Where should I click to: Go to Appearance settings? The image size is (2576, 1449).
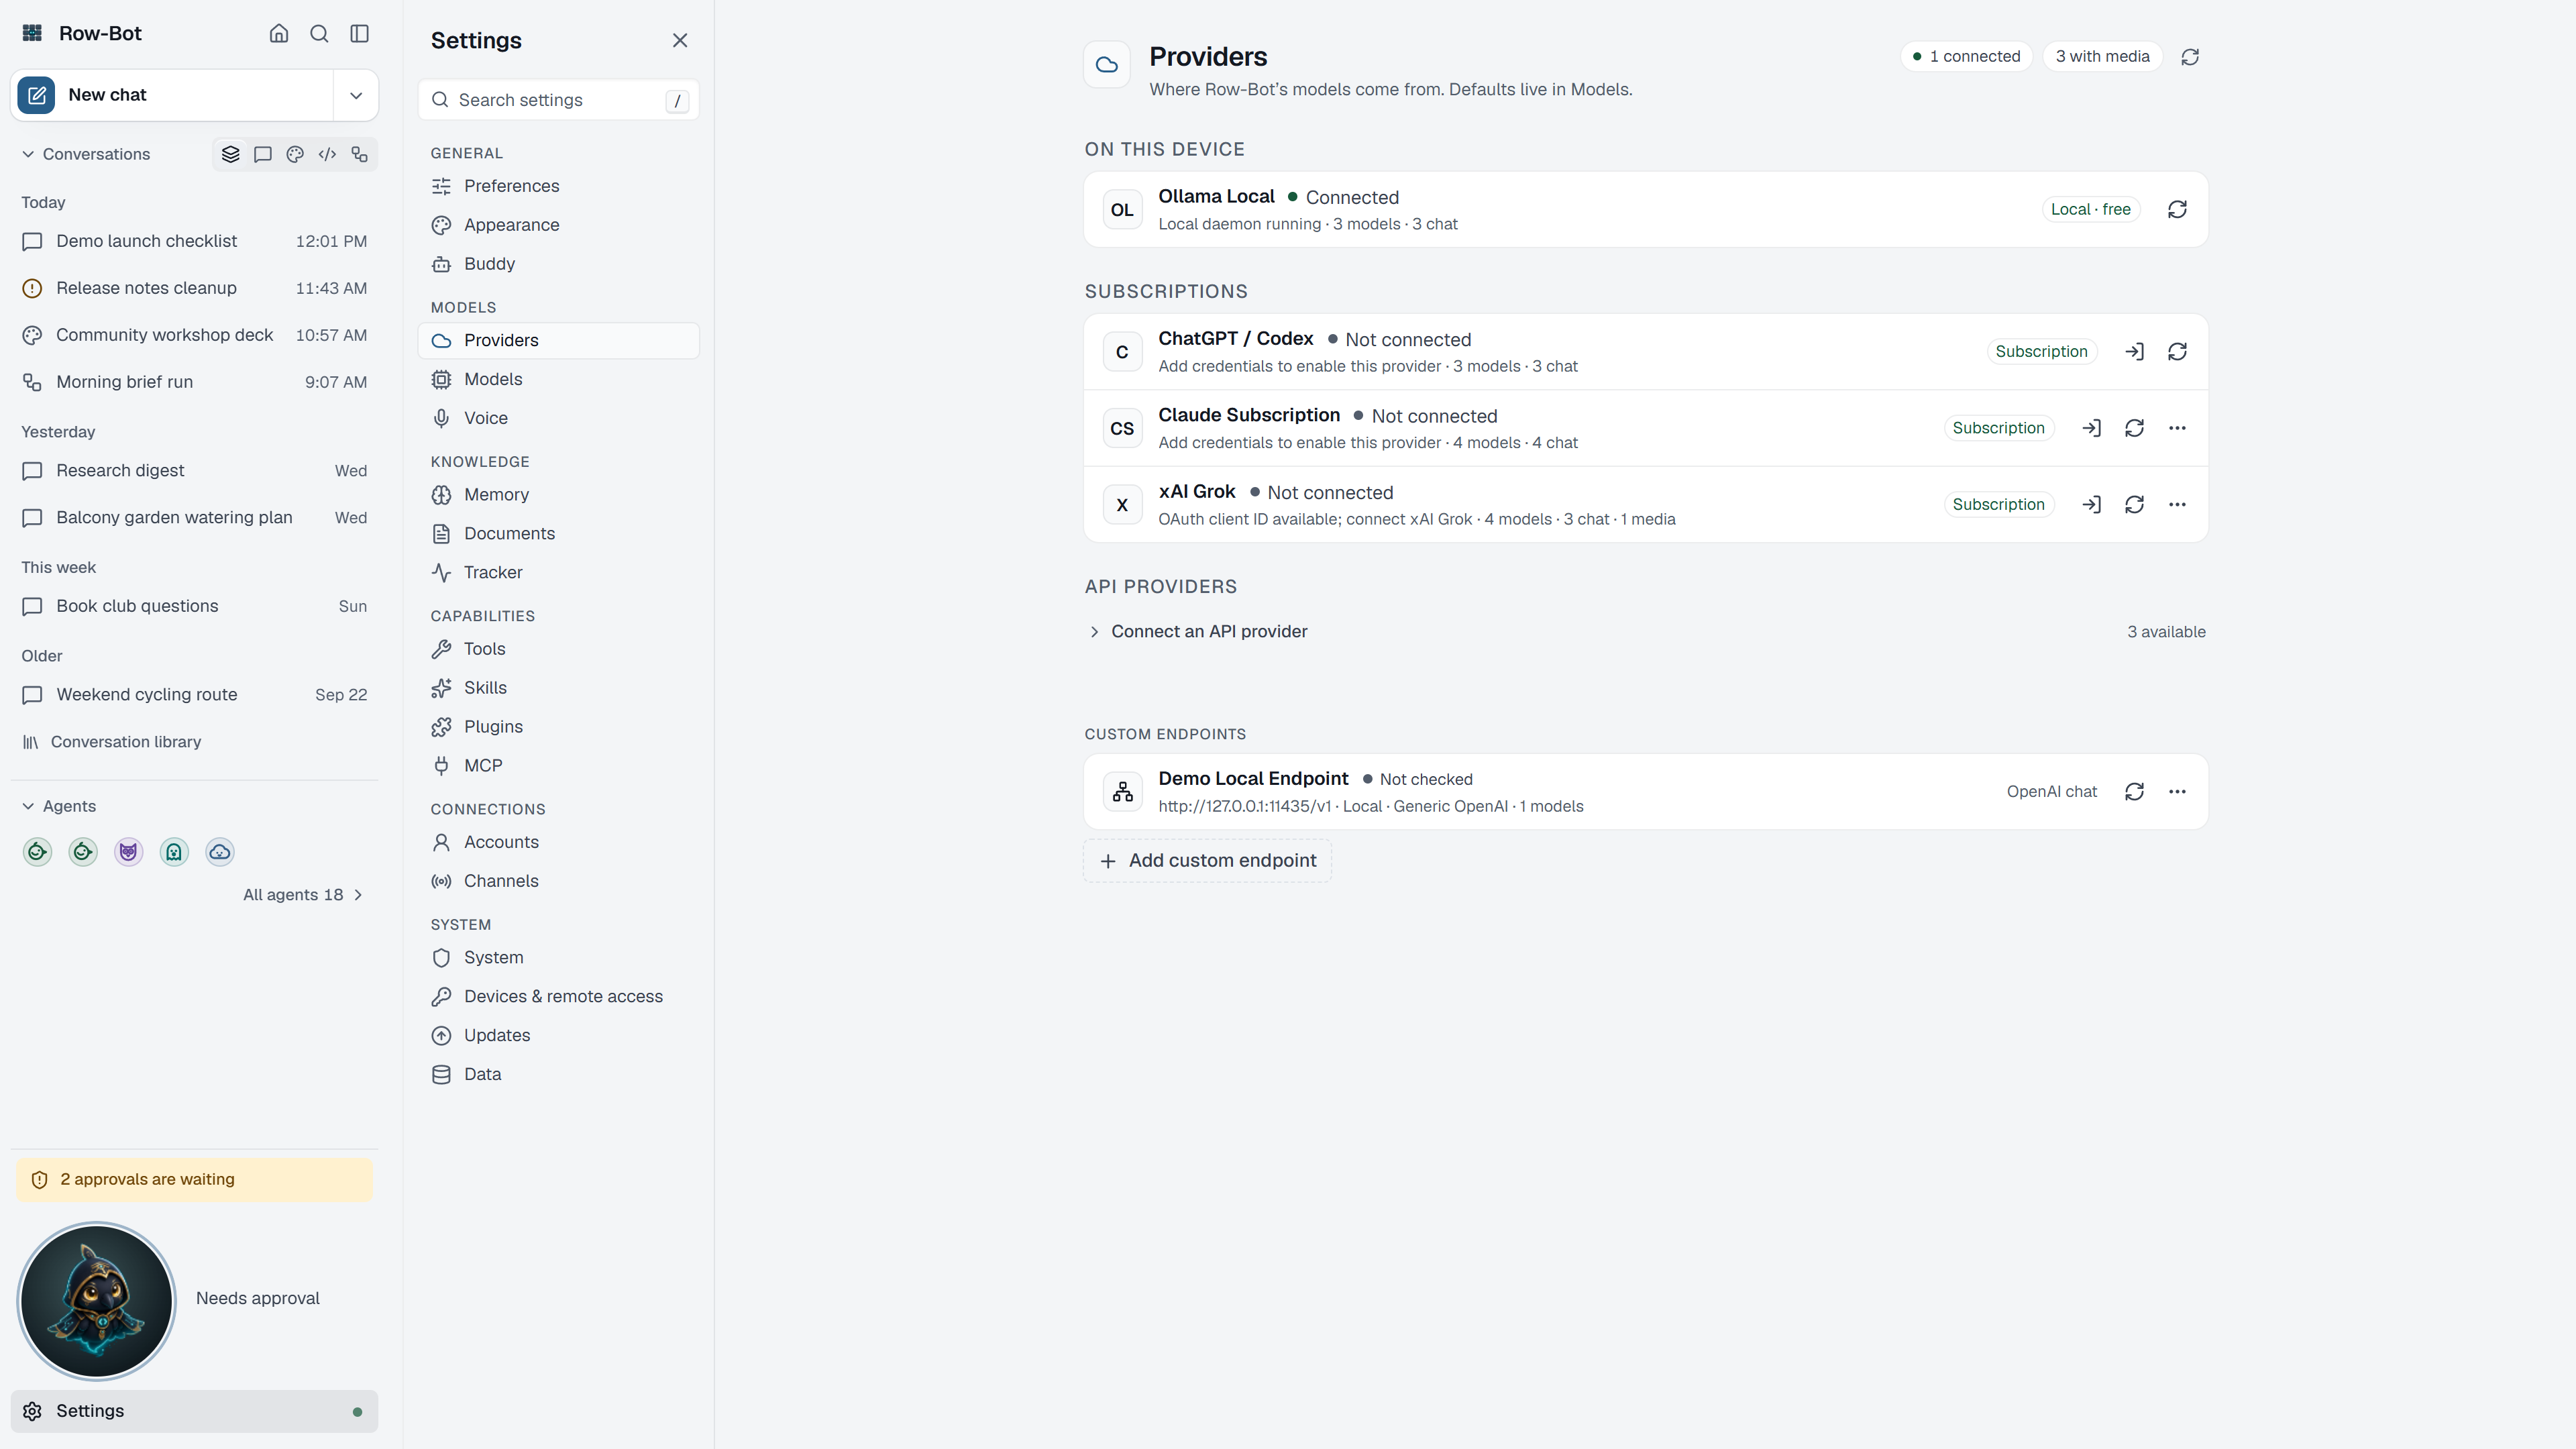click(x=558, y=225)
